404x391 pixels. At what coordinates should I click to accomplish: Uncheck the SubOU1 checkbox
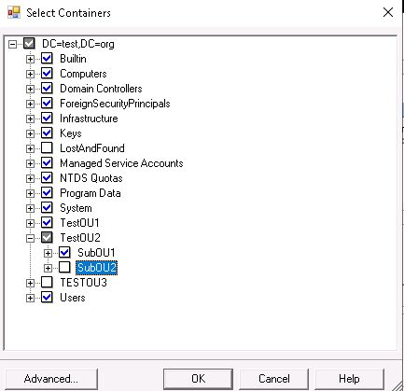pyautogui.click(x=64, y=252)
